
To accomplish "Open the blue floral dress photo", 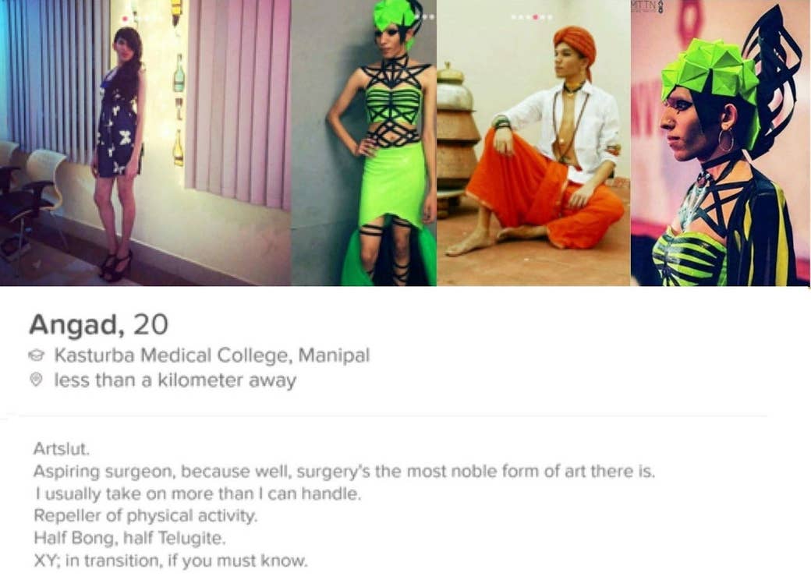I will pyautogui.click(x=145, y=143).
